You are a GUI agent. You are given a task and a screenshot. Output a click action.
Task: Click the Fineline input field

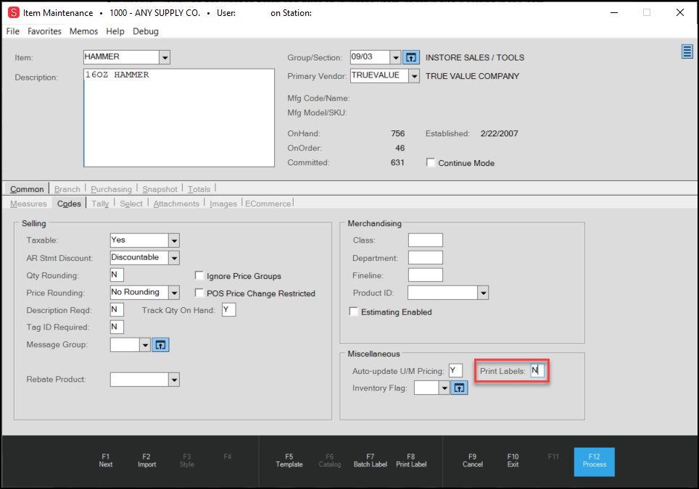pos(426,275)
